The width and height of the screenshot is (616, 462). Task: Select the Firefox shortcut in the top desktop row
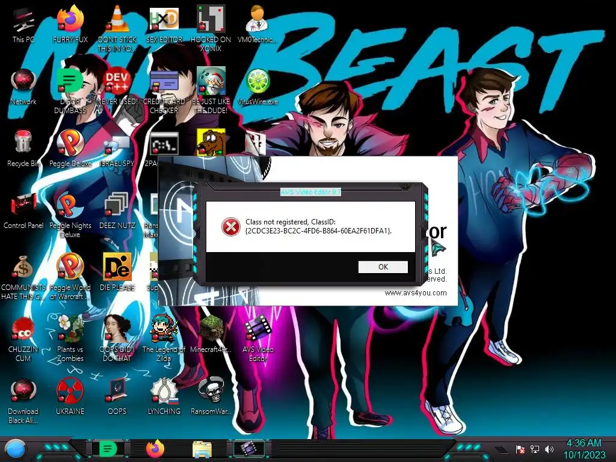tap(70, 24)
